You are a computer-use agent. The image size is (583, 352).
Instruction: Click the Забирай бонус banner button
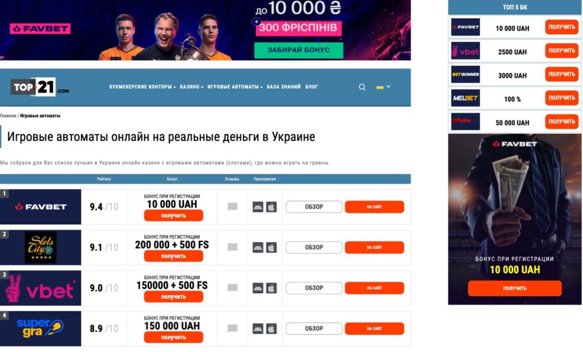299,50
